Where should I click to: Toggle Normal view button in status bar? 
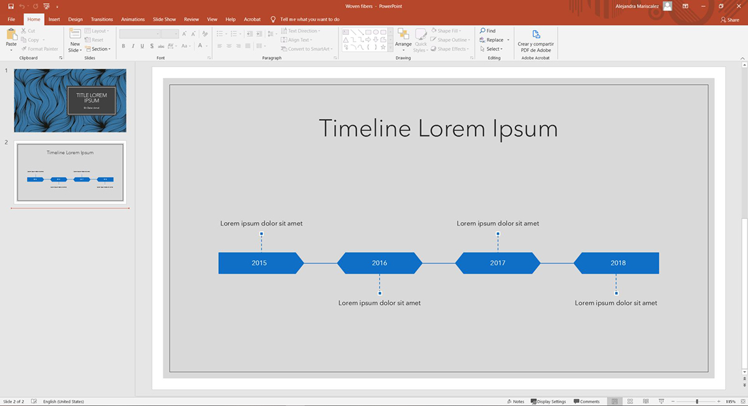click(x=615, y=402)
